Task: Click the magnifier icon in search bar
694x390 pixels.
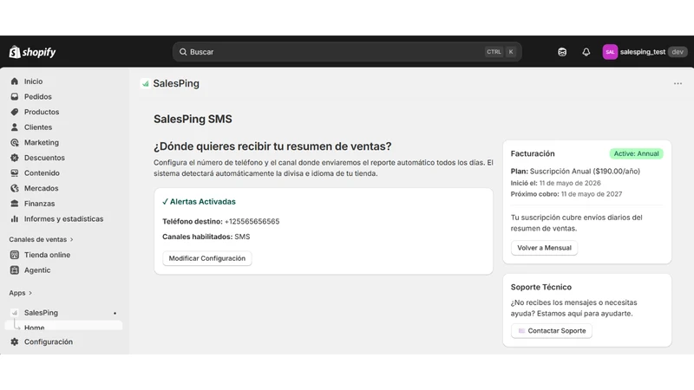Action: pyautogui.click(x=183, y=52)
